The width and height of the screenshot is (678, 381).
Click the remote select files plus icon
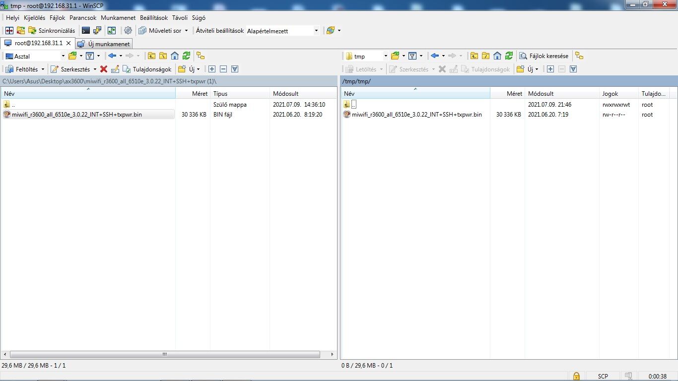550,69
